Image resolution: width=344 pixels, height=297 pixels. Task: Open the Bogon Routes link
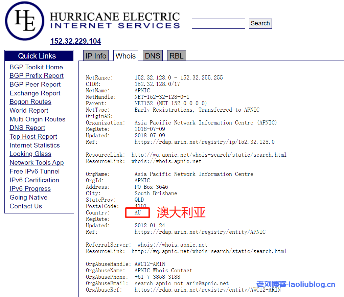pyautogui.click(x=30, y=102)
